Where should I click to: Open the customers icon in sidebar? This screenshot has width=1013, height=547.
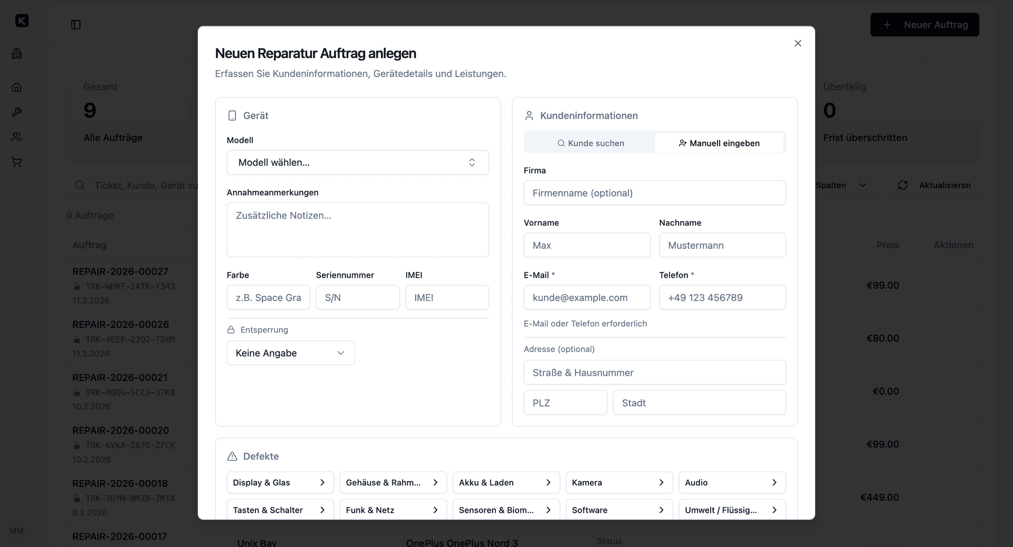tap(17, 137)
